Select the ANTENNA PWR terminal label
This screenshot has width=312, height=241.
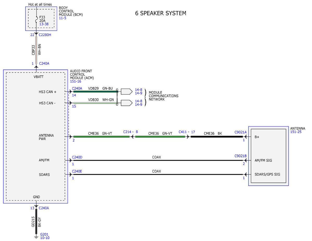pyautogui.click(x=46, y=137)
